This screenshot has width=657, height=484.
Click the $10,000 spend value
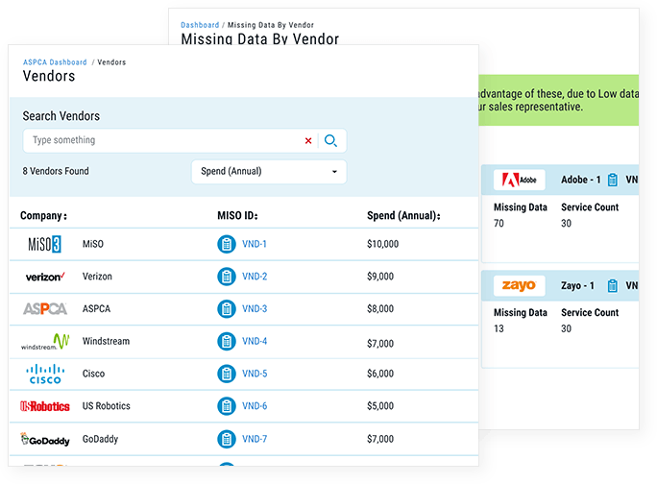(x=382, y=244)
